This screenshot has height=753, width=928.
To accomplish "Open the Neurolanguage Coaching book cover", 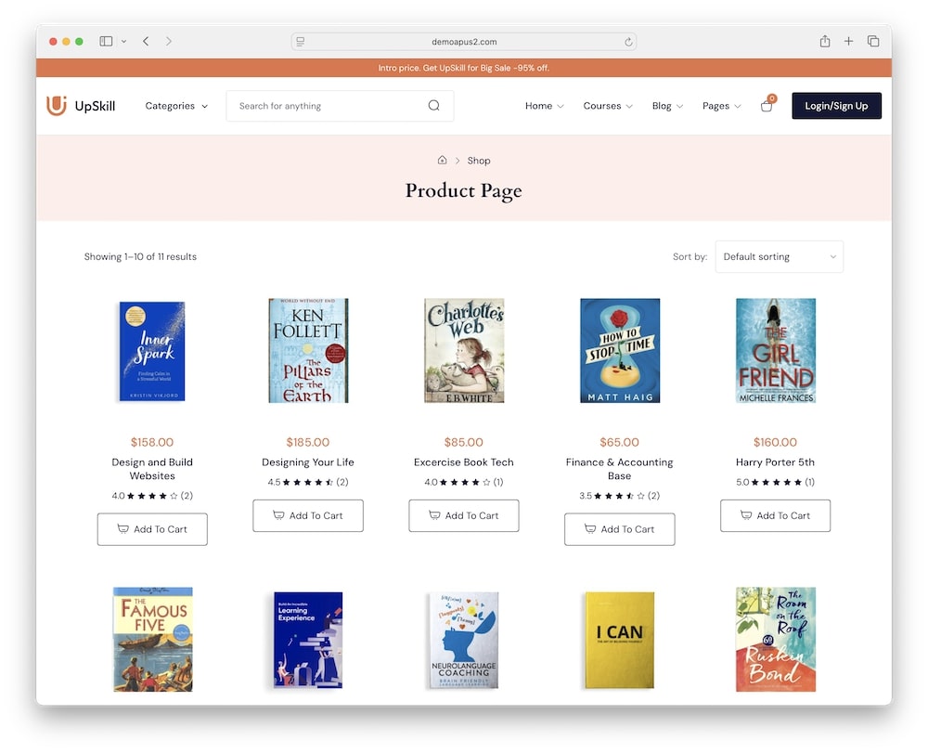I will [464, 640].
